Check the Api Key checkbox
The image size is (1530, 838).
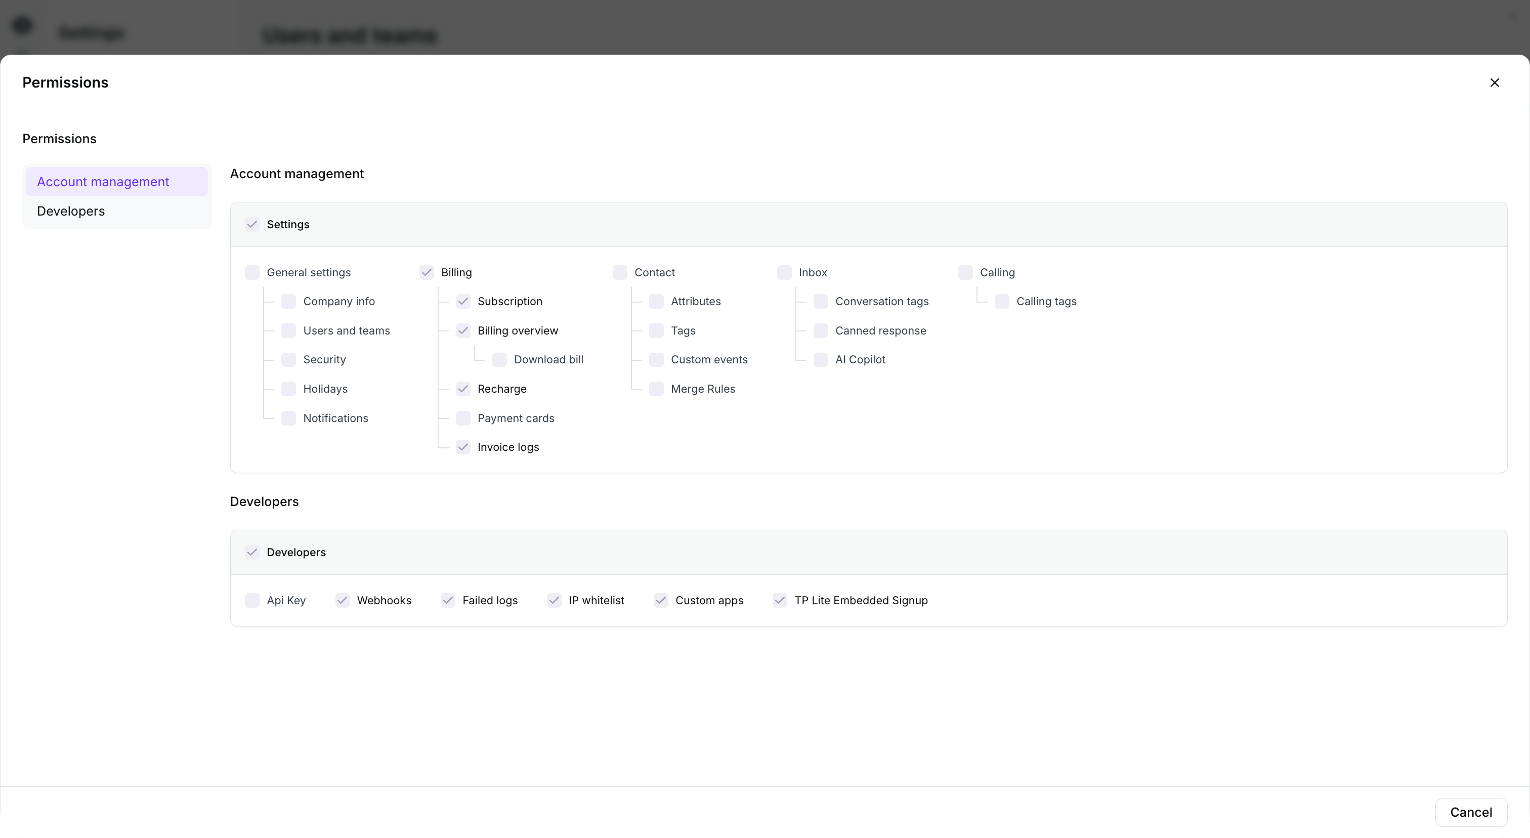(252, 601)
